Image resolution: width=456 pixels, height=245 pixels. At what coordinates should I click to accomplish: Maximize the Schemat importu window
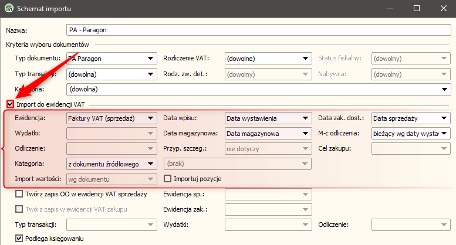coord(416,9)
